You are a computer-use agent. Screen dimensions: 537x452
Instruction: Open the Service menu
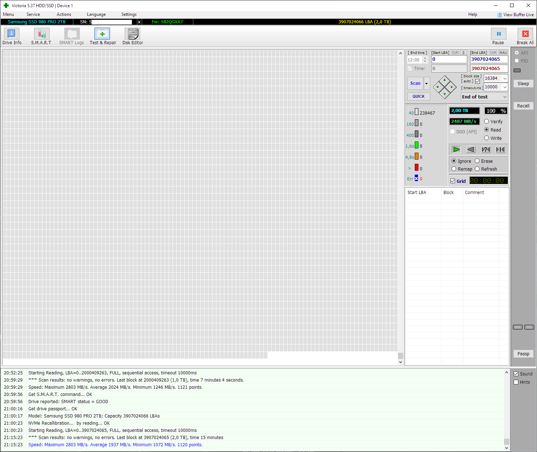point(33,14)
